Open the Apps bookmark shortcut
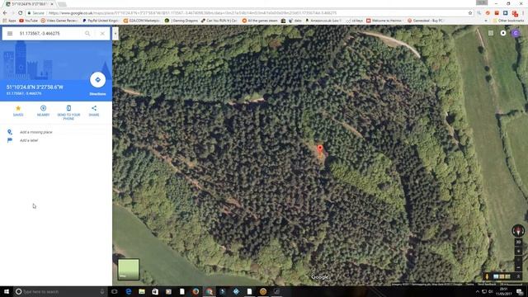This screenshot has height=297, width=528. coord(9,21)
